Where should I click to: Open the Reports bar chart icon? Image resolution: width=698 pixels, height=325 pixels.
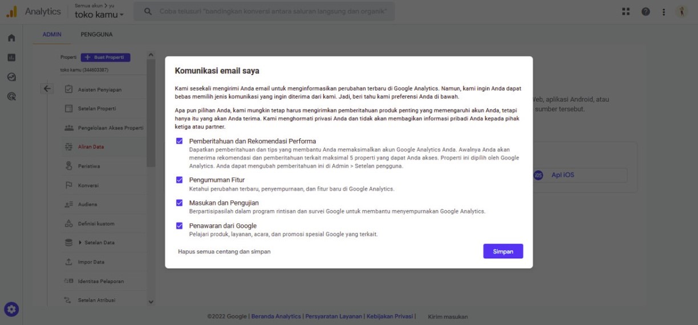[x=11, y=57]
